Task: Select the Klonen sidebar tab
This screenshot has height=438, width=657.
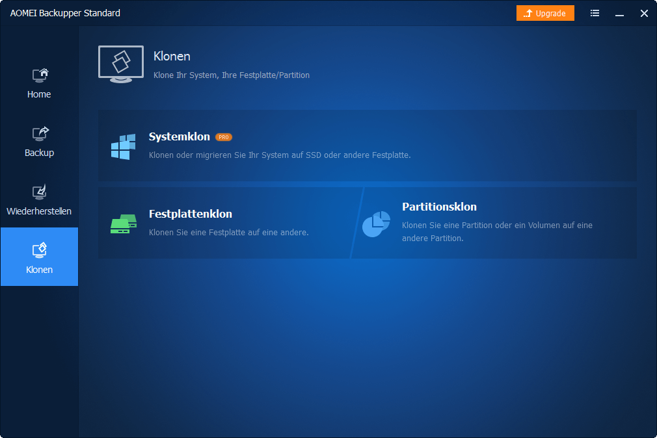Action: coord(39,257)
